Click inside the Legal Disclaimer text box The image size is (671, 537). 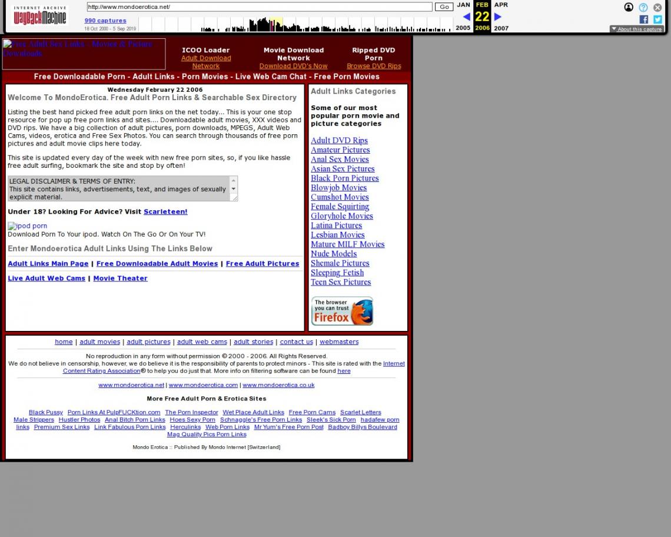coord(118,189)
